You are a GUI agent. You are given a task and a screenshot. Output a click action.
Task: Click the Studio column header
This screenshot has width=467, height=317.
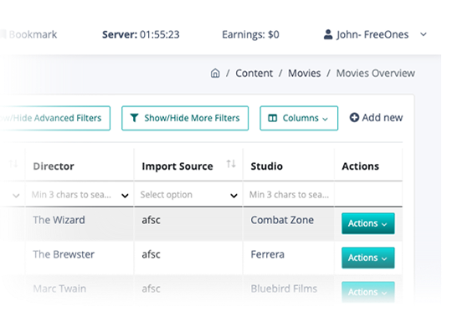tap(267, 166)
